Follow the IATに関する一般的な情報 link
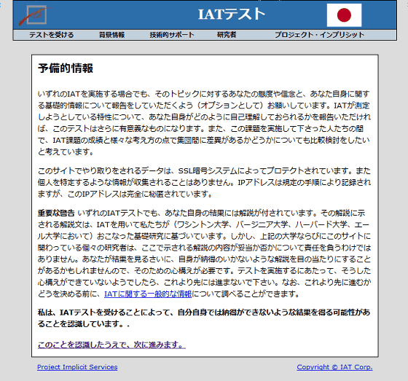 click(x=148, y=294)
